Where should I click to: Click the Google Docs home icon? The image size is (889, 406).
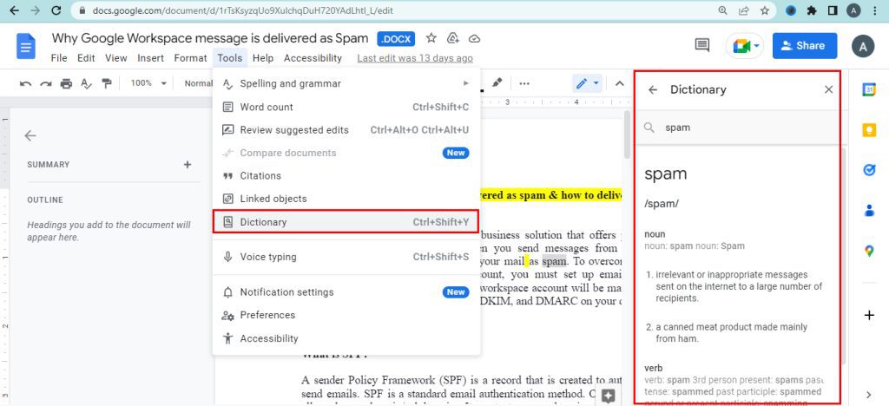click(25, 47)
